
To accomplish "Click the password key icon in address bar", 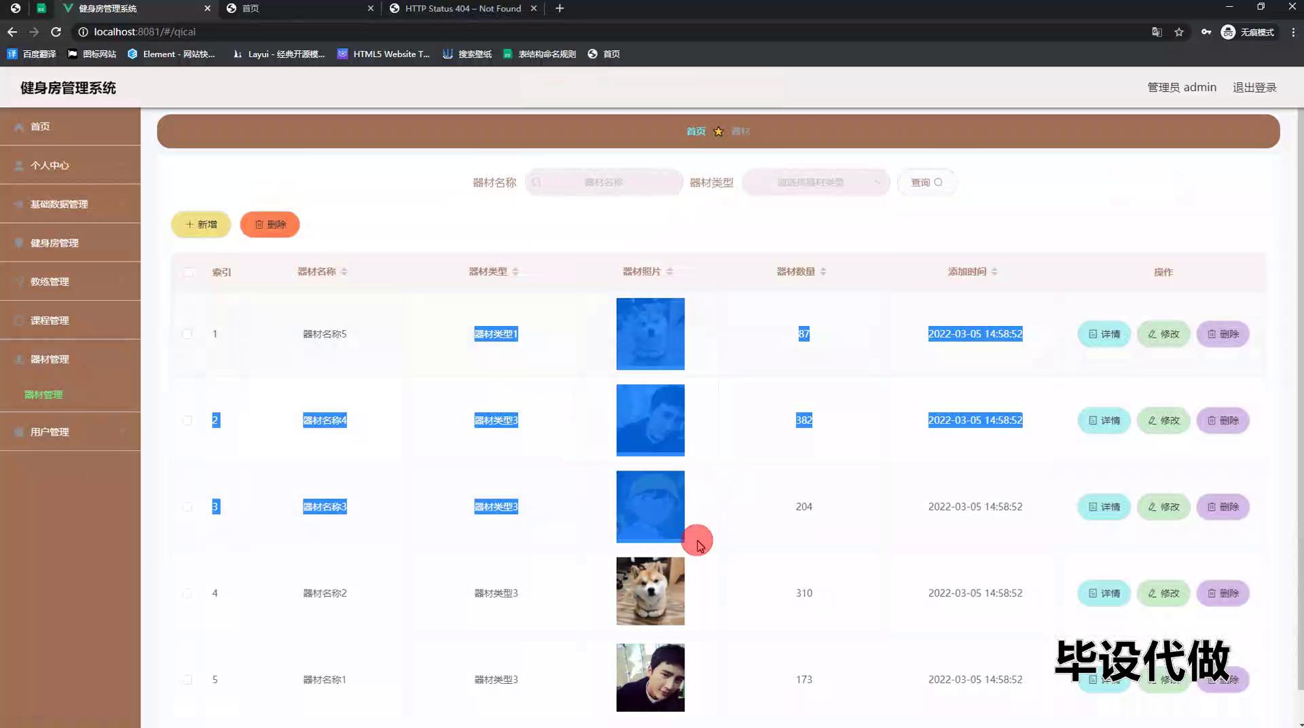I will coord(1206,32).
